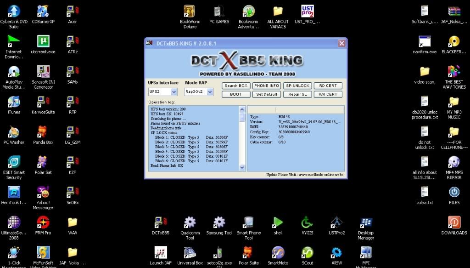The height and width of the screenshot is (268, 470).
Task: Open the DCTxBB5 desktop shortcut
Action: [160, 223]
